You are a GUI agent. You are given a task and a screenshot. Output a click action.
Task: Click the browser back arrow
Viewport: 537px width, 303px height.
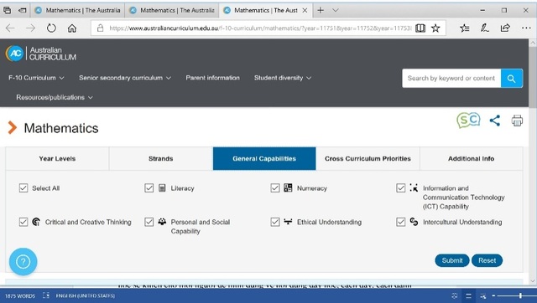pos(10,28)
